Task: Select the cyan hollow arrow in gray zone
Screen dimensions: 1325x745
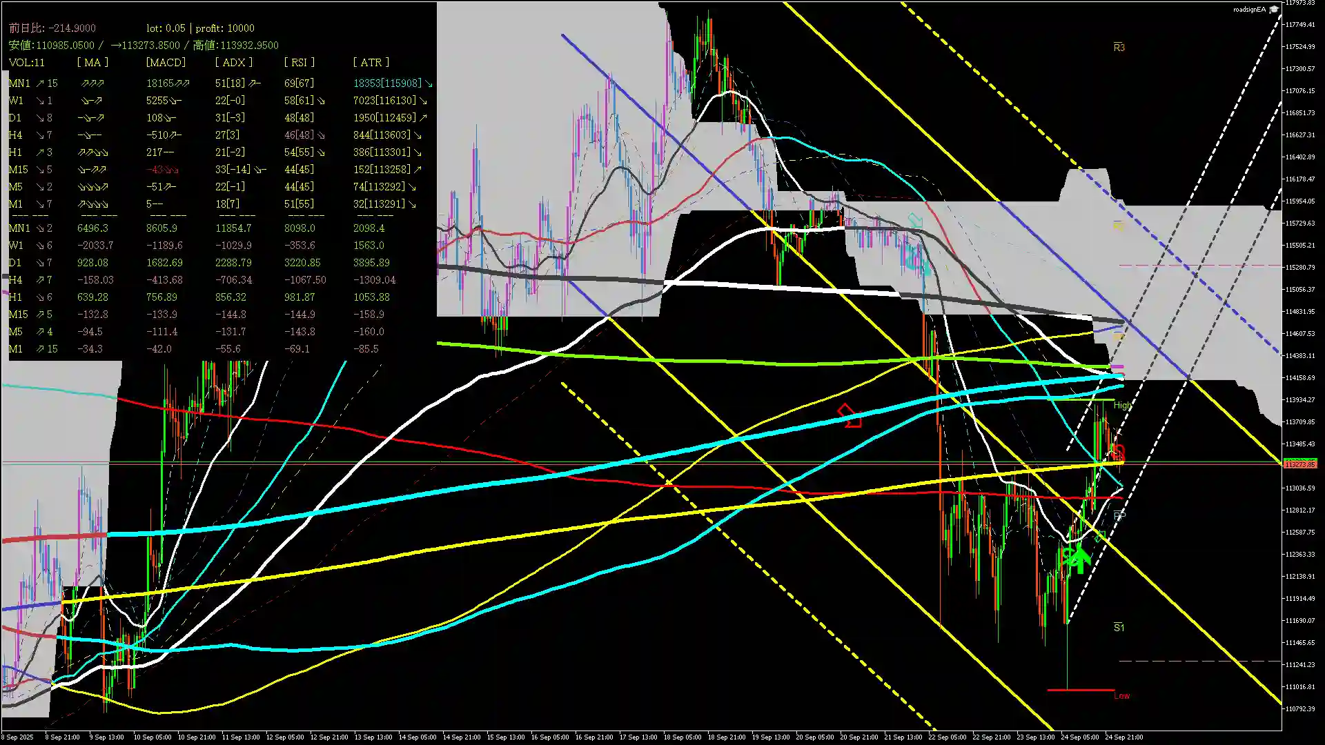Action: [915, 221]
